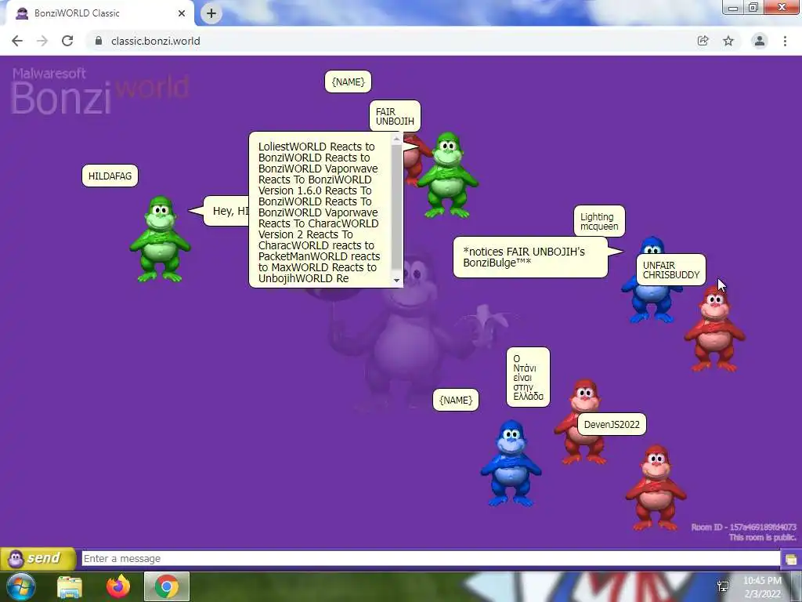Click the 'Hey, HI' speech bubble

[x=226, y=211]
